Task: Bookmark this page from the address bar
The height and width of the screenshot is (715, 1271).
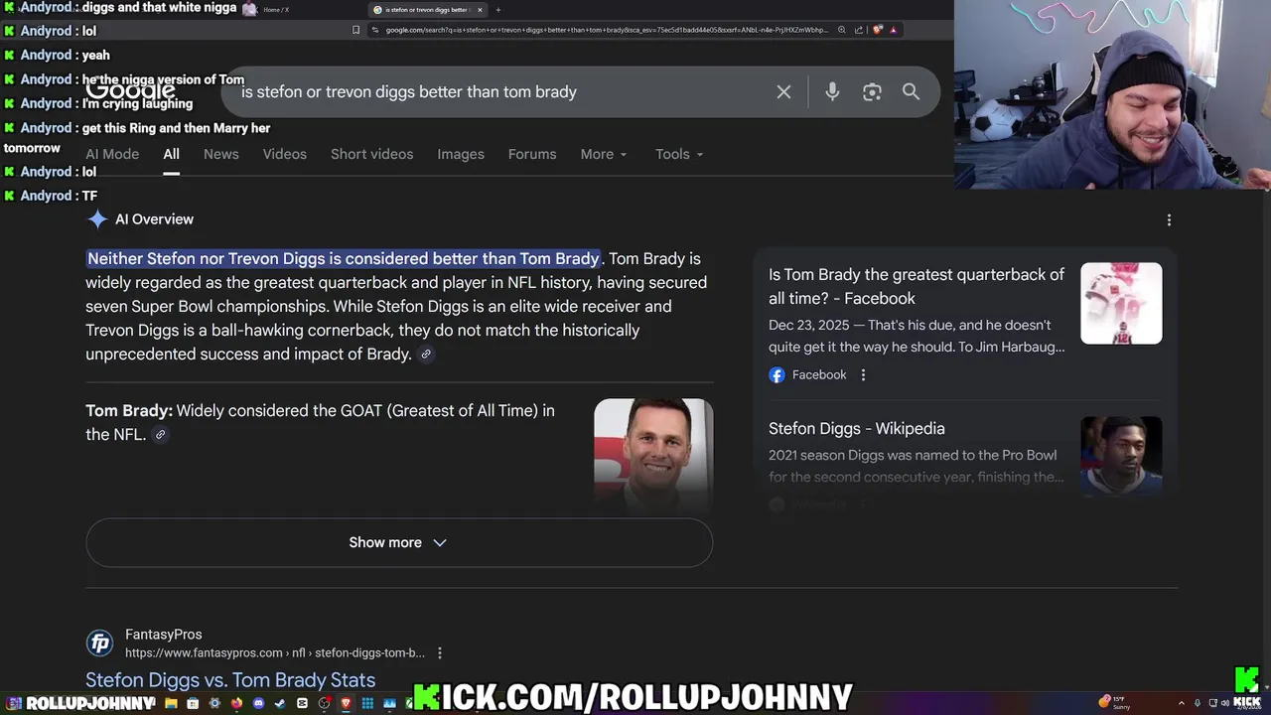Action: 355,30
